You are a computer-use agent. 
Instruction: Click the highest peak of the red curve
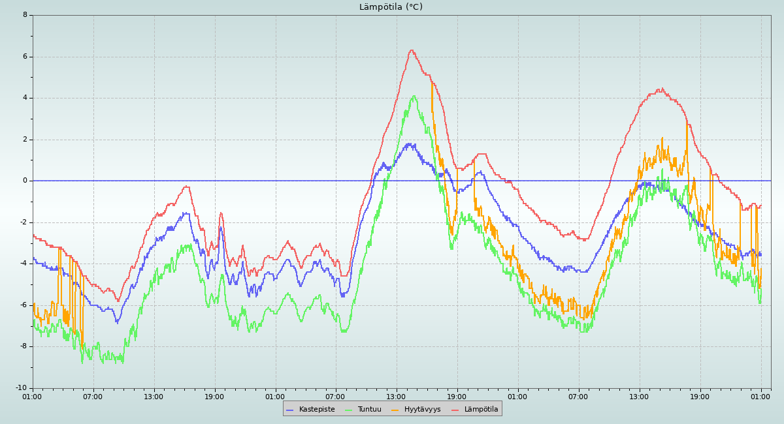point(412,50)
